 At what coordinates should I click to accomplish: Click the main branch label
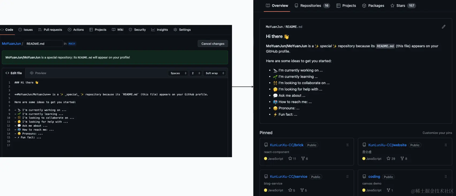[x=72, y=44]
